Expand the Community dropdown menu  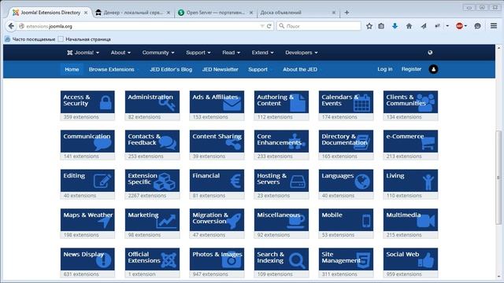158,53
